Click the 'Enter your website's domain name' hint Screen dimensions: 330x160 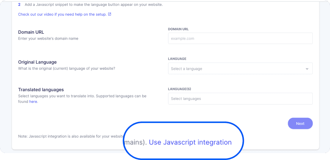pos(48,39)
